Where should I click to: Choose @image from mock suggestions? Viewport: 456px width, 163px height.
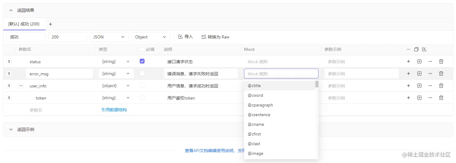tap(279, 153)
